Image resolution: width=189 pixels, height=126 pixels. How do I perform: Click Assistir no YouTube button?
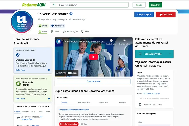coord(67,73)
